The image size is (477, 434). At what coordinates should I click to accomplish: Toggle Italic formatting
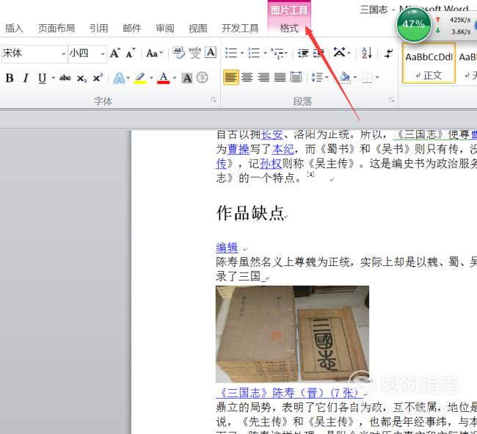(26, 78)
